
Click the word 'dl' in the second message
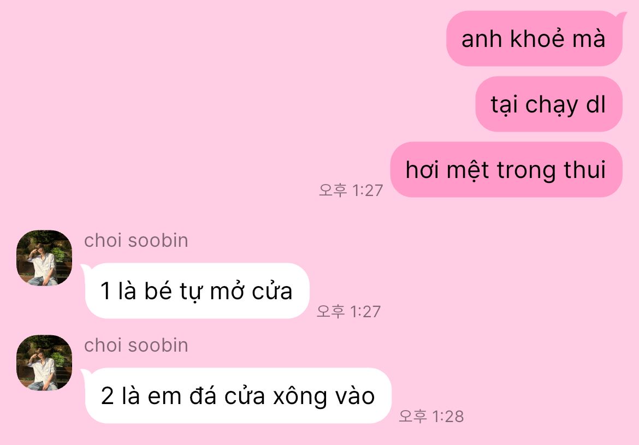point(595,104)
